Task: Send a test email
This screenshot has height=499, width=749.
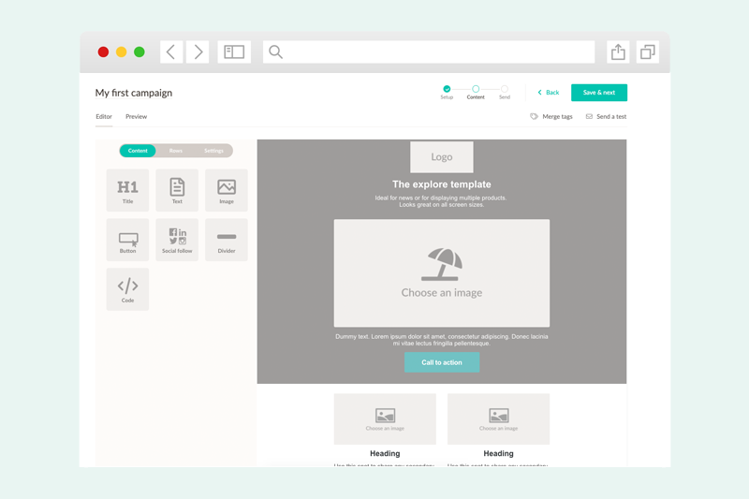Action: pyautogui.click(x=606, y=116)
